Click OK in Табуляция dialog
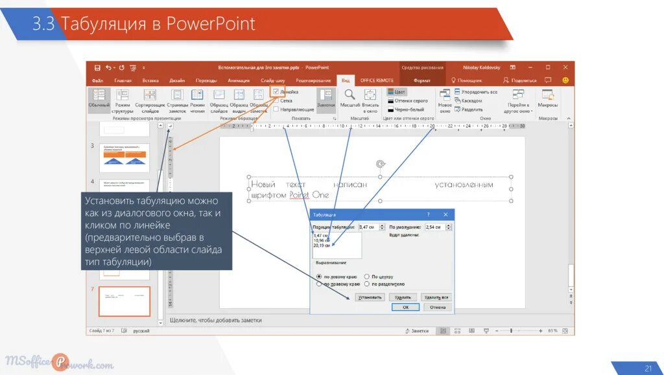Screen dimensions: 664x375 pyautogui.click(x=405, y=308)
